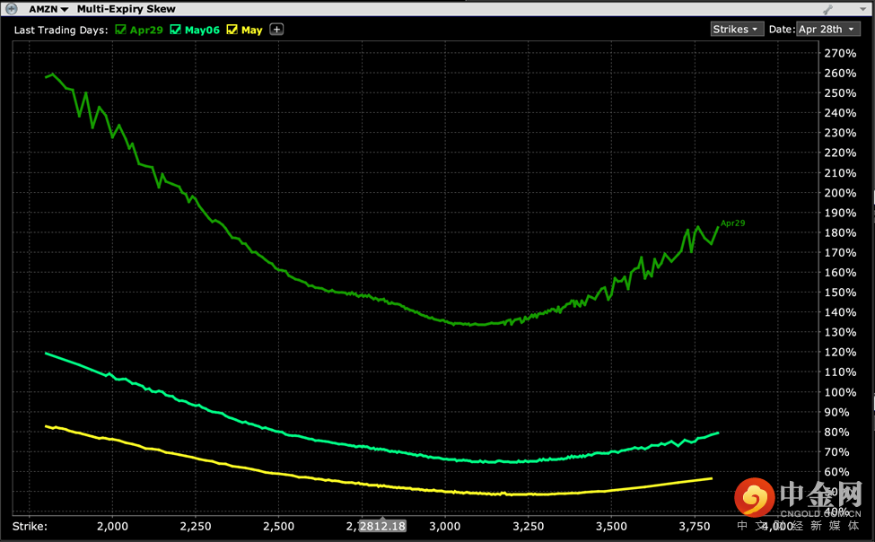Click the 130% volatility axis label
The height and width of the screenshot is (542, 875).
coord(840,332)
